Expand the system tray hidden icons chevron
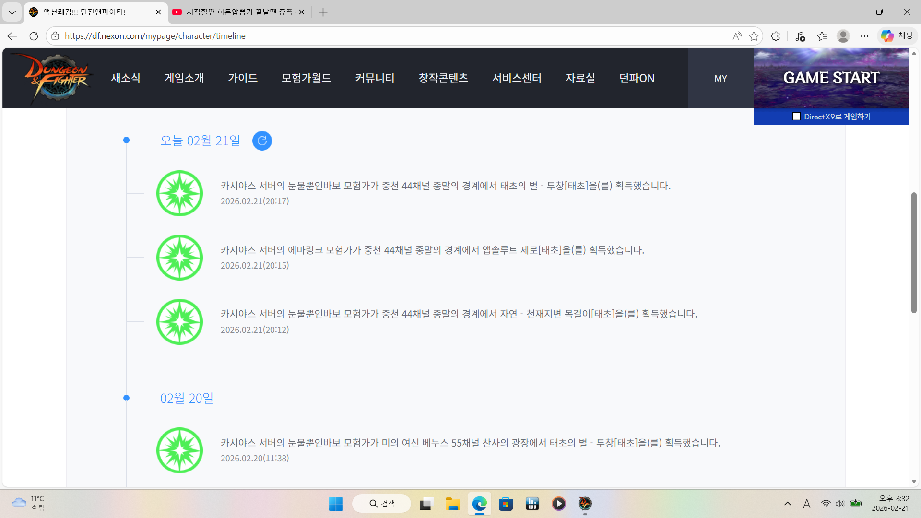This screenshot has height=518, width=921. (787, 504)
